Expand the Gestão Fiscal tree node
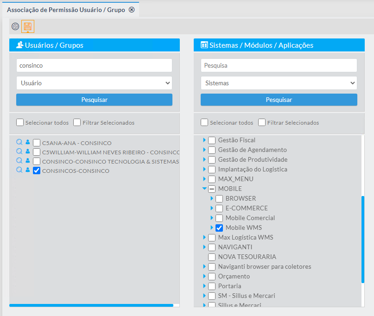Viewport: 374px width, 316px height. point(204,140)
